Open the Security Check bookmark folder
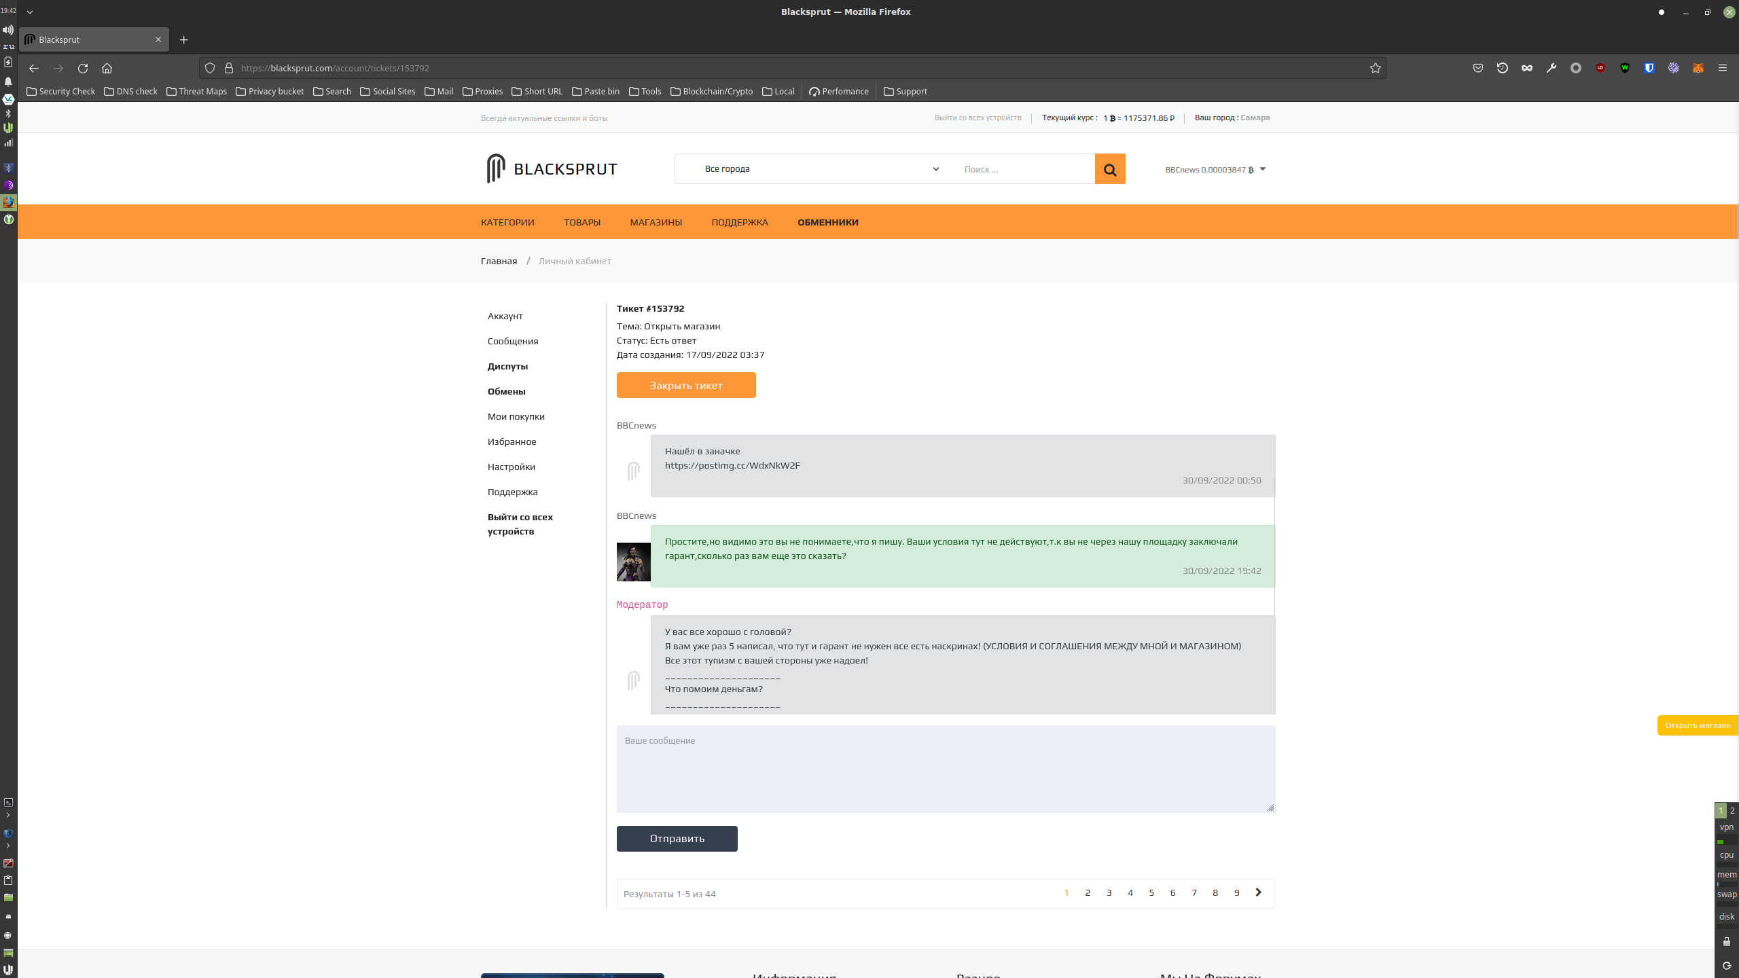1739x978 pixels. 60,91
